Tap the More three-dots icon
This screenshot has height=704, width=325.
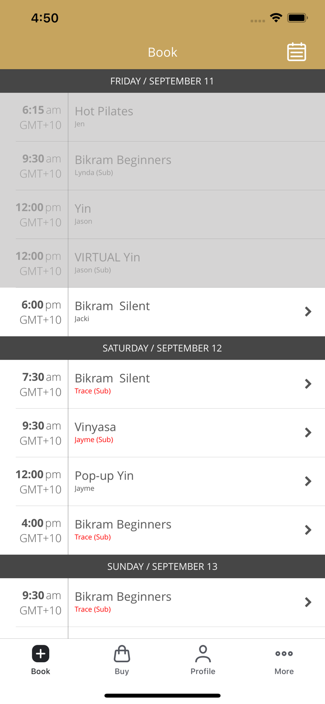pos(284,653)
